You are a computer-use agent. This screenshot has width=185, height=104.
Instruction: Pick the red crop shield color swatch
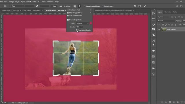coord(91,23)
